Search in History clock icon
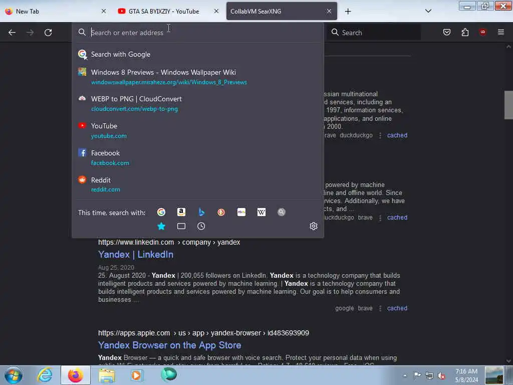This screenshot has width=513, height=385. pos(201,226)
